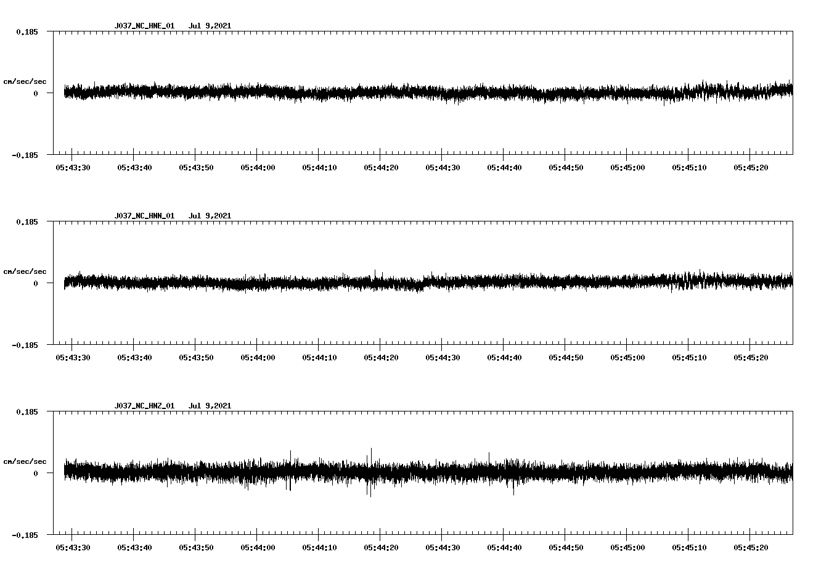Click the 05:45:20 time label under HNZ plot

pos(751,547)
